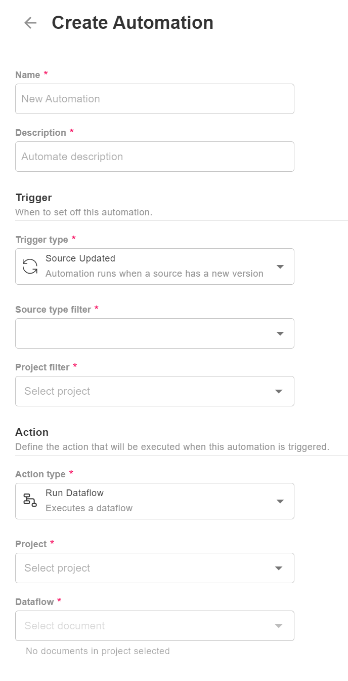Click the Trigger type dropdown chevron

(280, 266)
